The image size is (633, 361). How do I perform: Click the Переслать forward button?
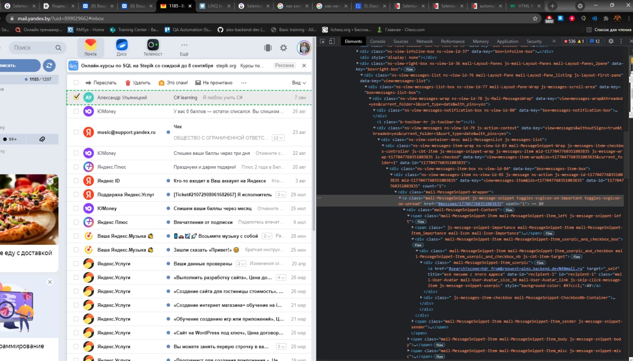pos(101,83)
